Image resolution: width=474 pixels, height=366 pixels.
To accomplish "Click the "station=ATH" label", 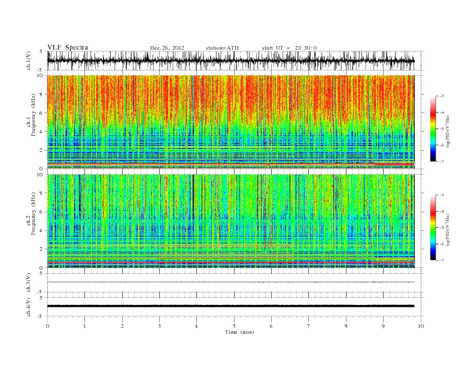I will coord(222,48).
